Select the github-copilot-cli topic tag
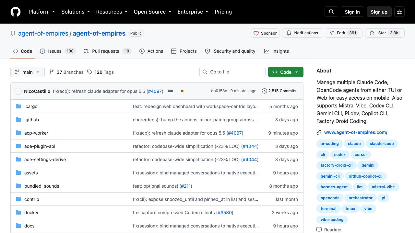415x233 pixels. tap(365, 176)
